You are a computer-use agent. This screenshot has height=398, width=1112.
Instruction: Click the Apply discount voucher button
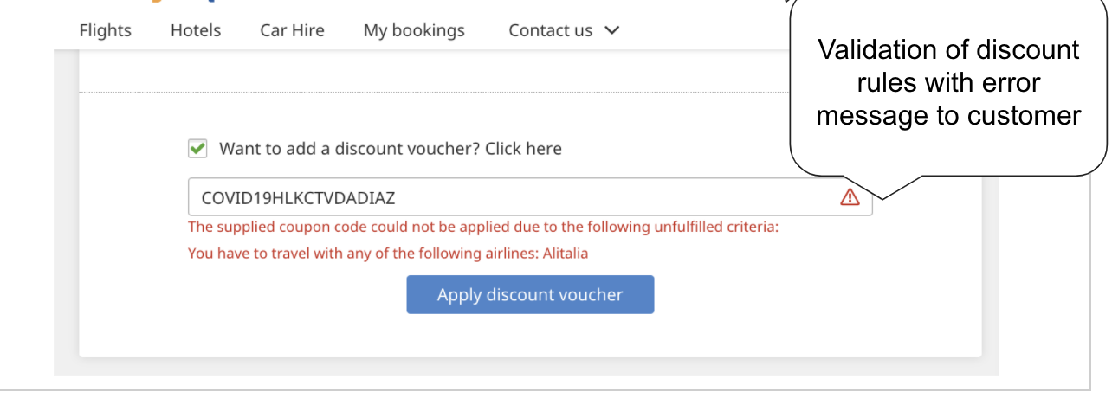[x=530, y=294]
